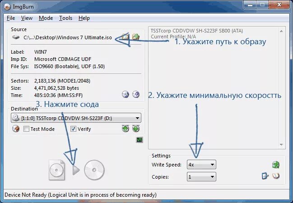Uncheck the Verify checkbox
293x203 pixels.
click(x=73, y=129)
